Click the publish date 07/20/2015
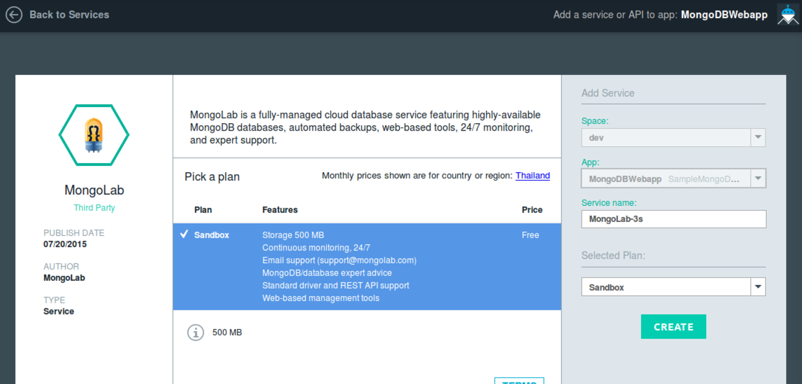The image size is (802, 384). pos(65,244)
